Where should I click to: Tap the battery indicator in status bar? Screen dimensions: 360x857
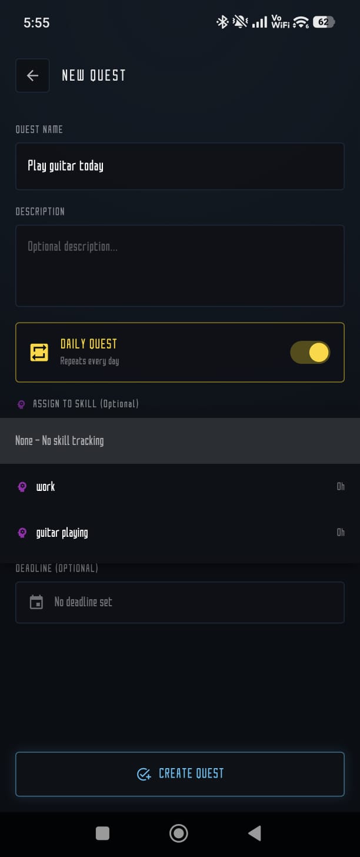tap(324, 22)
